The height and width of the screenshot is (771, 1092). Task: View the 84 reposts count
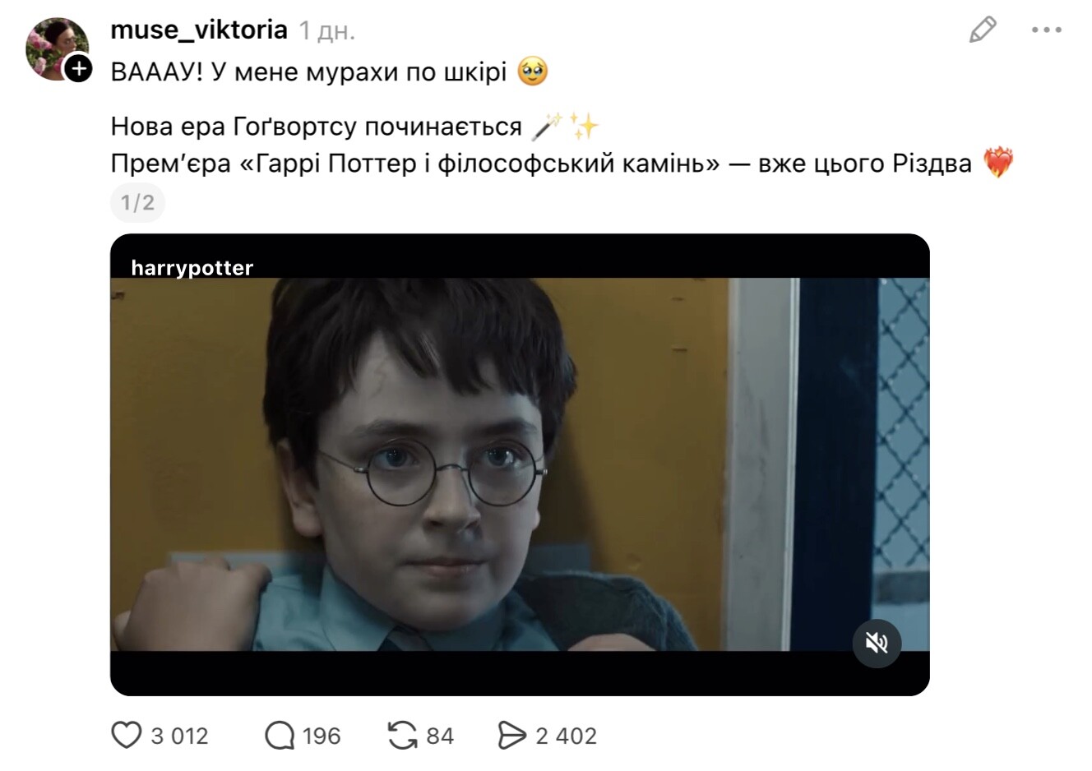pos(440,736)
